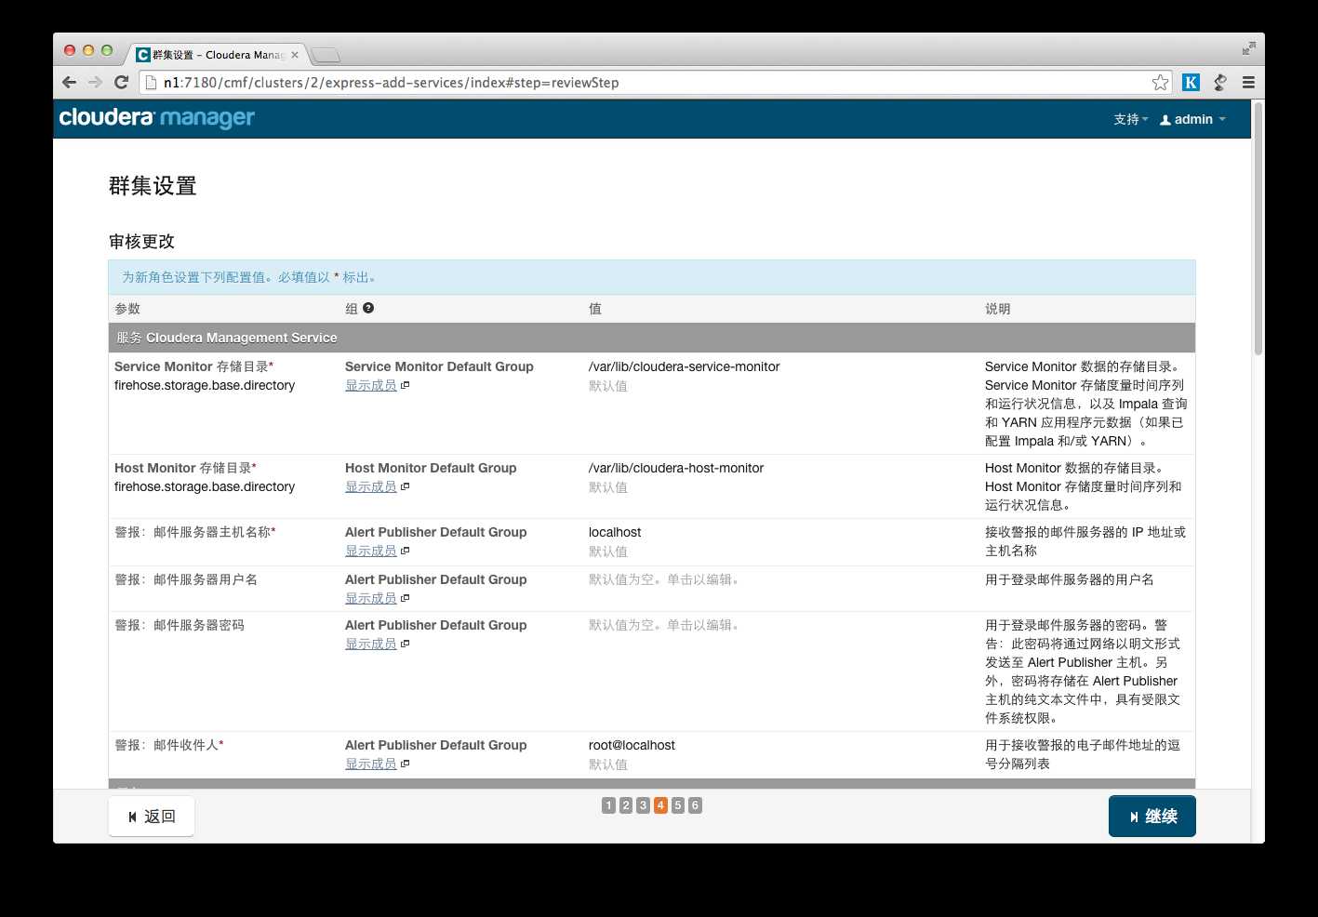Click the page vertical scrollbar
Viewport: 1318px width, 917px height.
coord(1258,228)
